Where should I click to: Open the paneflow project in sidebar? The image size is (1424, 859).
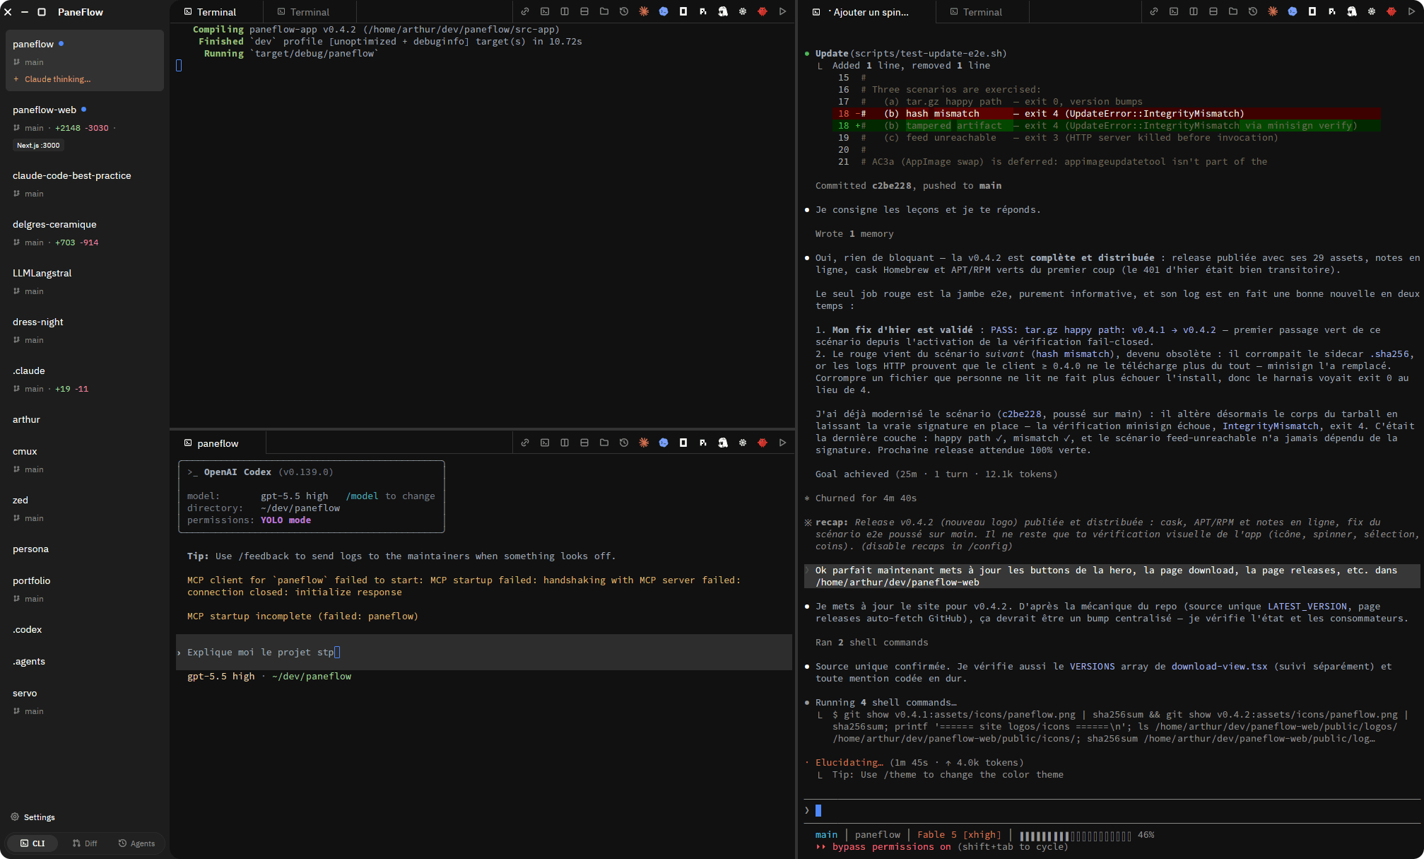85,60
